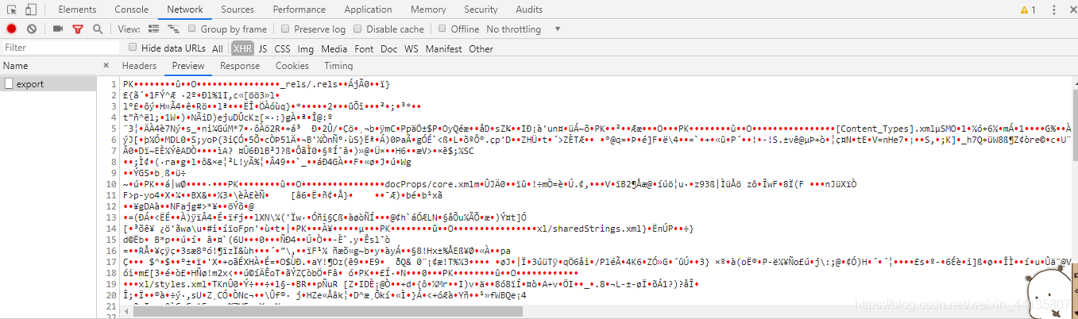Open the Sources tab
The image size is (1078, 319).
pyautogui.click(x=238, y=10)
